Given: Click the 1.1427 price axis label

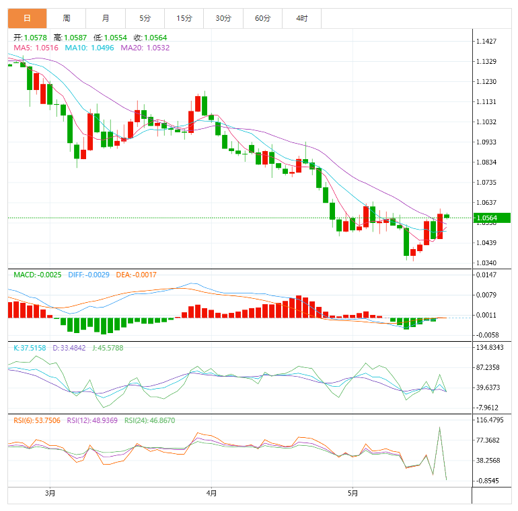Looking at the screenshot, I should click(x=486, y=41).
